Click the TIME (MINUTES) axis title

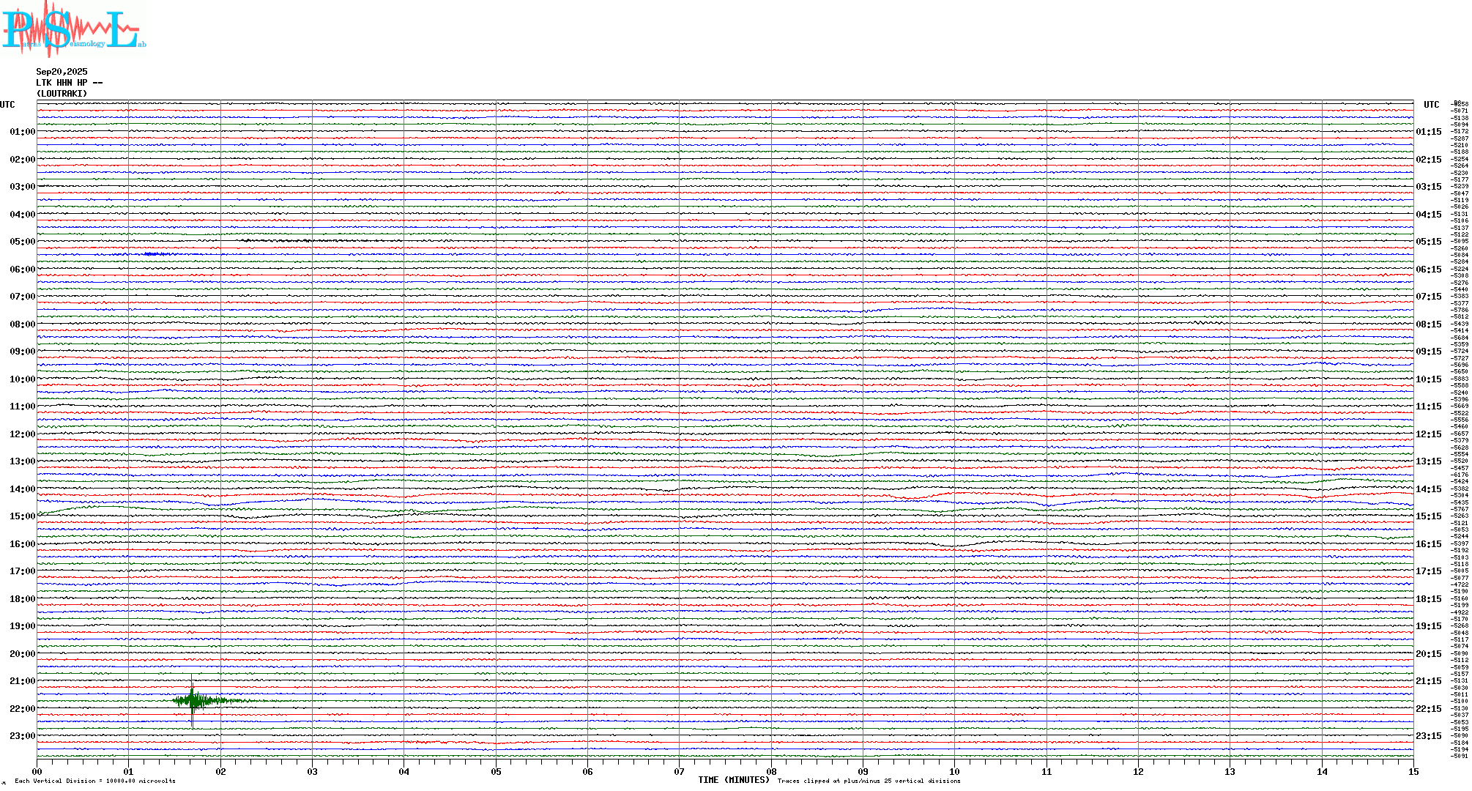click(734, 780)
